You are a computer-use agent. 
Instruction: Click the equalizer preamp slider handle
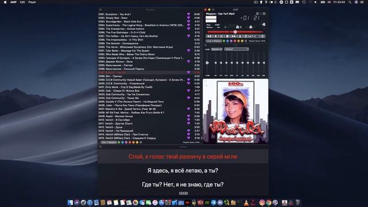click(207, 63)
